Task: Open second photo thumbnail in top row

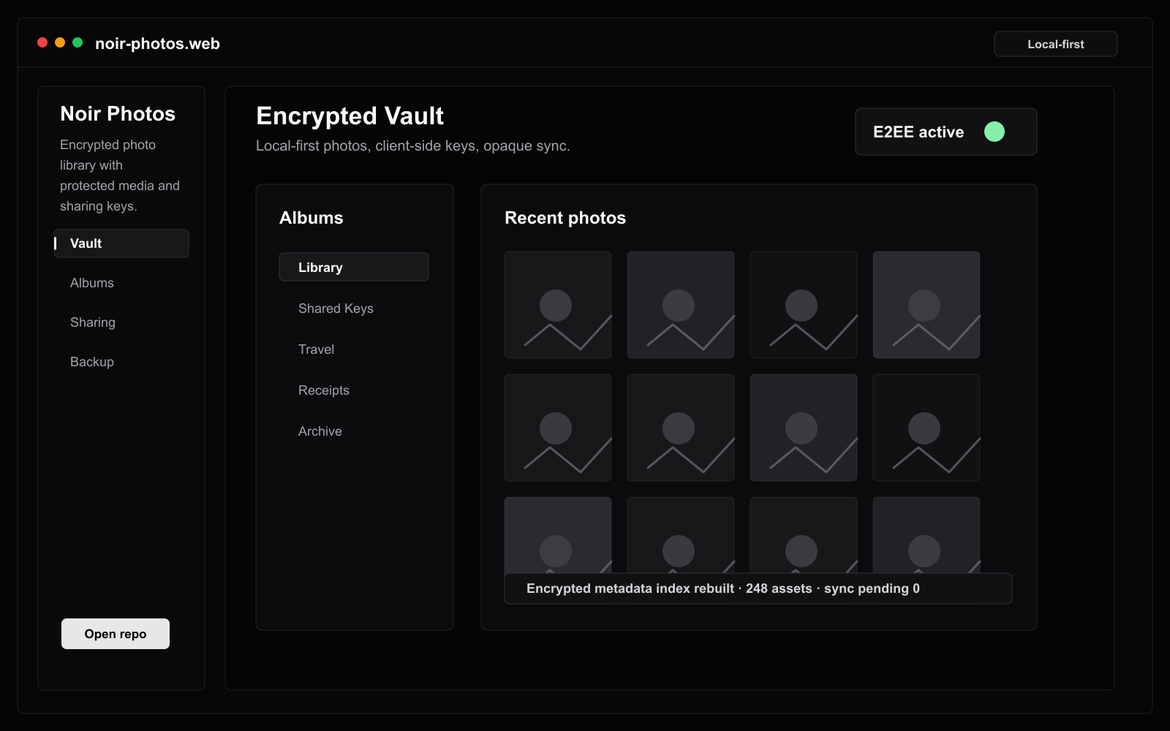Action: (x=681, y=305)
